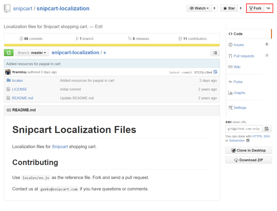
Task: Click the Wiki book icon
Action: click(230, 67)
